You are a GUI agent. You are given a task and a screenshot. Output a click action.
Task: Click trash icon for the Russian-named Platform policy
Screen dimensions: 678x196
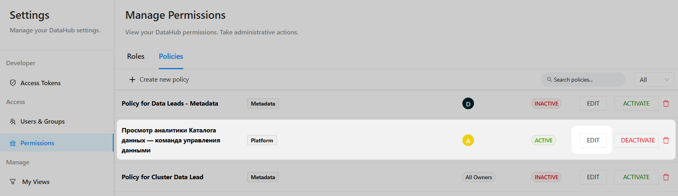tap(666, 140)
